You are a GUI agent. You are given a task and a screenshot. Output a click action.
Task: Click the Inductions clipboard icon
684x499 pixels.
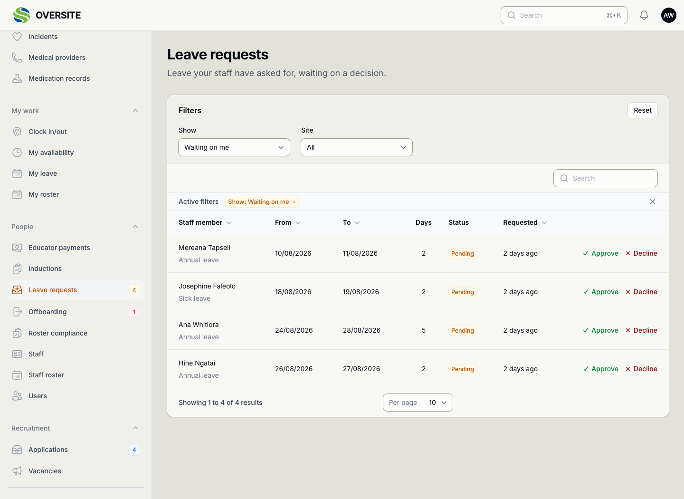[x=17, y=269]
